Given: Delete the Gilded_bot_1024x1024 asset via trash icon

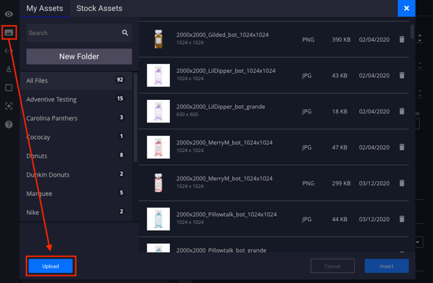Looking at the screenshot, I should click(401, 40).
